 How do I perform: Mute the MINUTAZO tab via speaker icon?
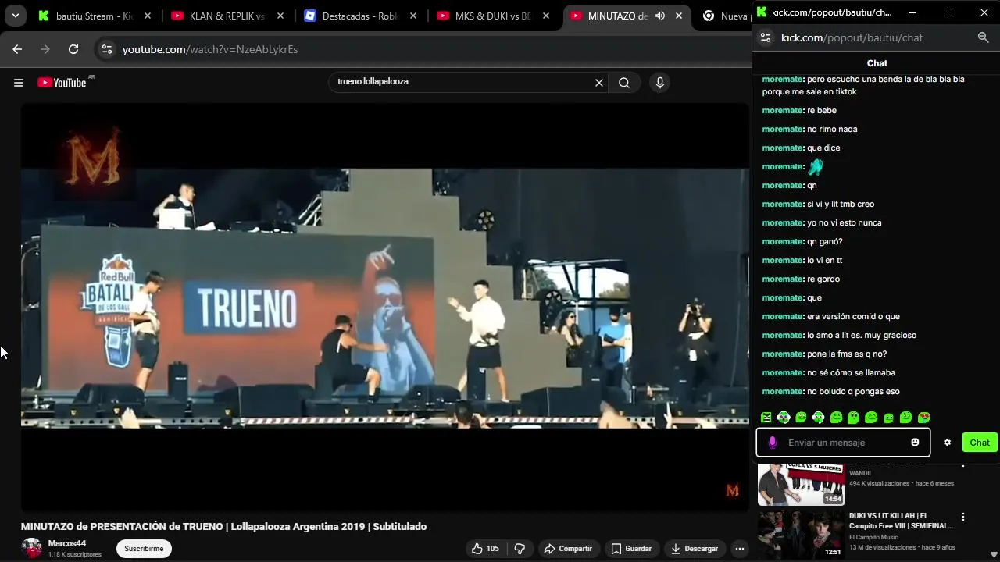pos(660,16)
